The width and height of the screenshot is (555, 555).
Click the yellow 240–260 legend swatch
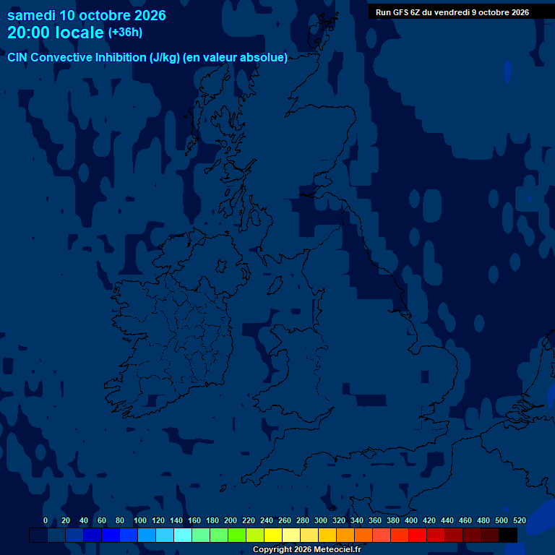(x=273, y=535)
